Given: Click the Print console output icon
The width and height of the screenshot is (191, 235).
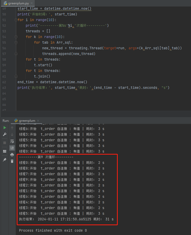Looking at the screenshot, I should click(x=12, y=155).
